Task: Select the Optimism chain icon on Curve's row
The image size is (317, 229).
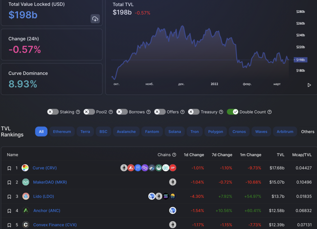Action: (172, 168)
